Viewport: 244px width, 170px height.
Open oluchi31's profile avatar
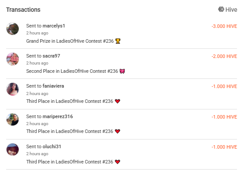coord(13,150)
